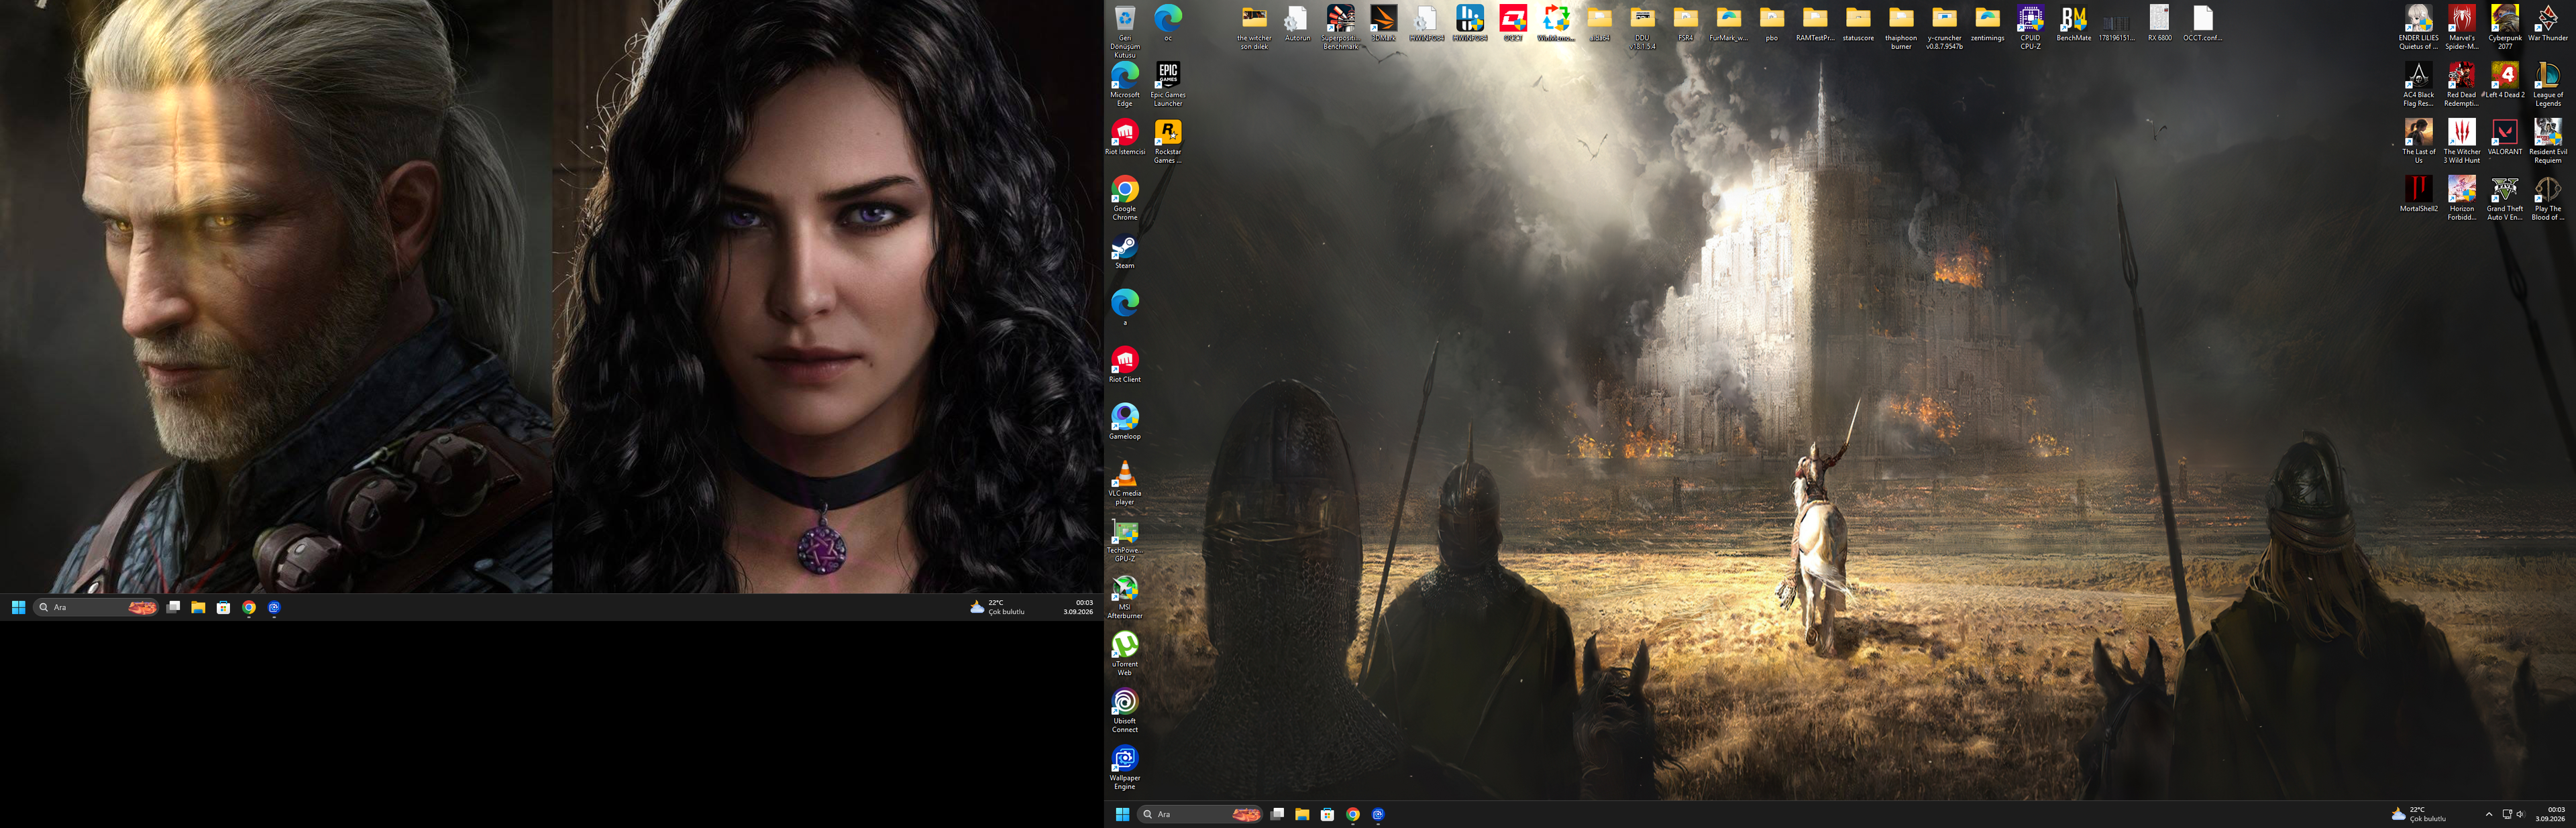Open the volume control in the system tray
This screenshot has width=2576, height=828.
2521,814
